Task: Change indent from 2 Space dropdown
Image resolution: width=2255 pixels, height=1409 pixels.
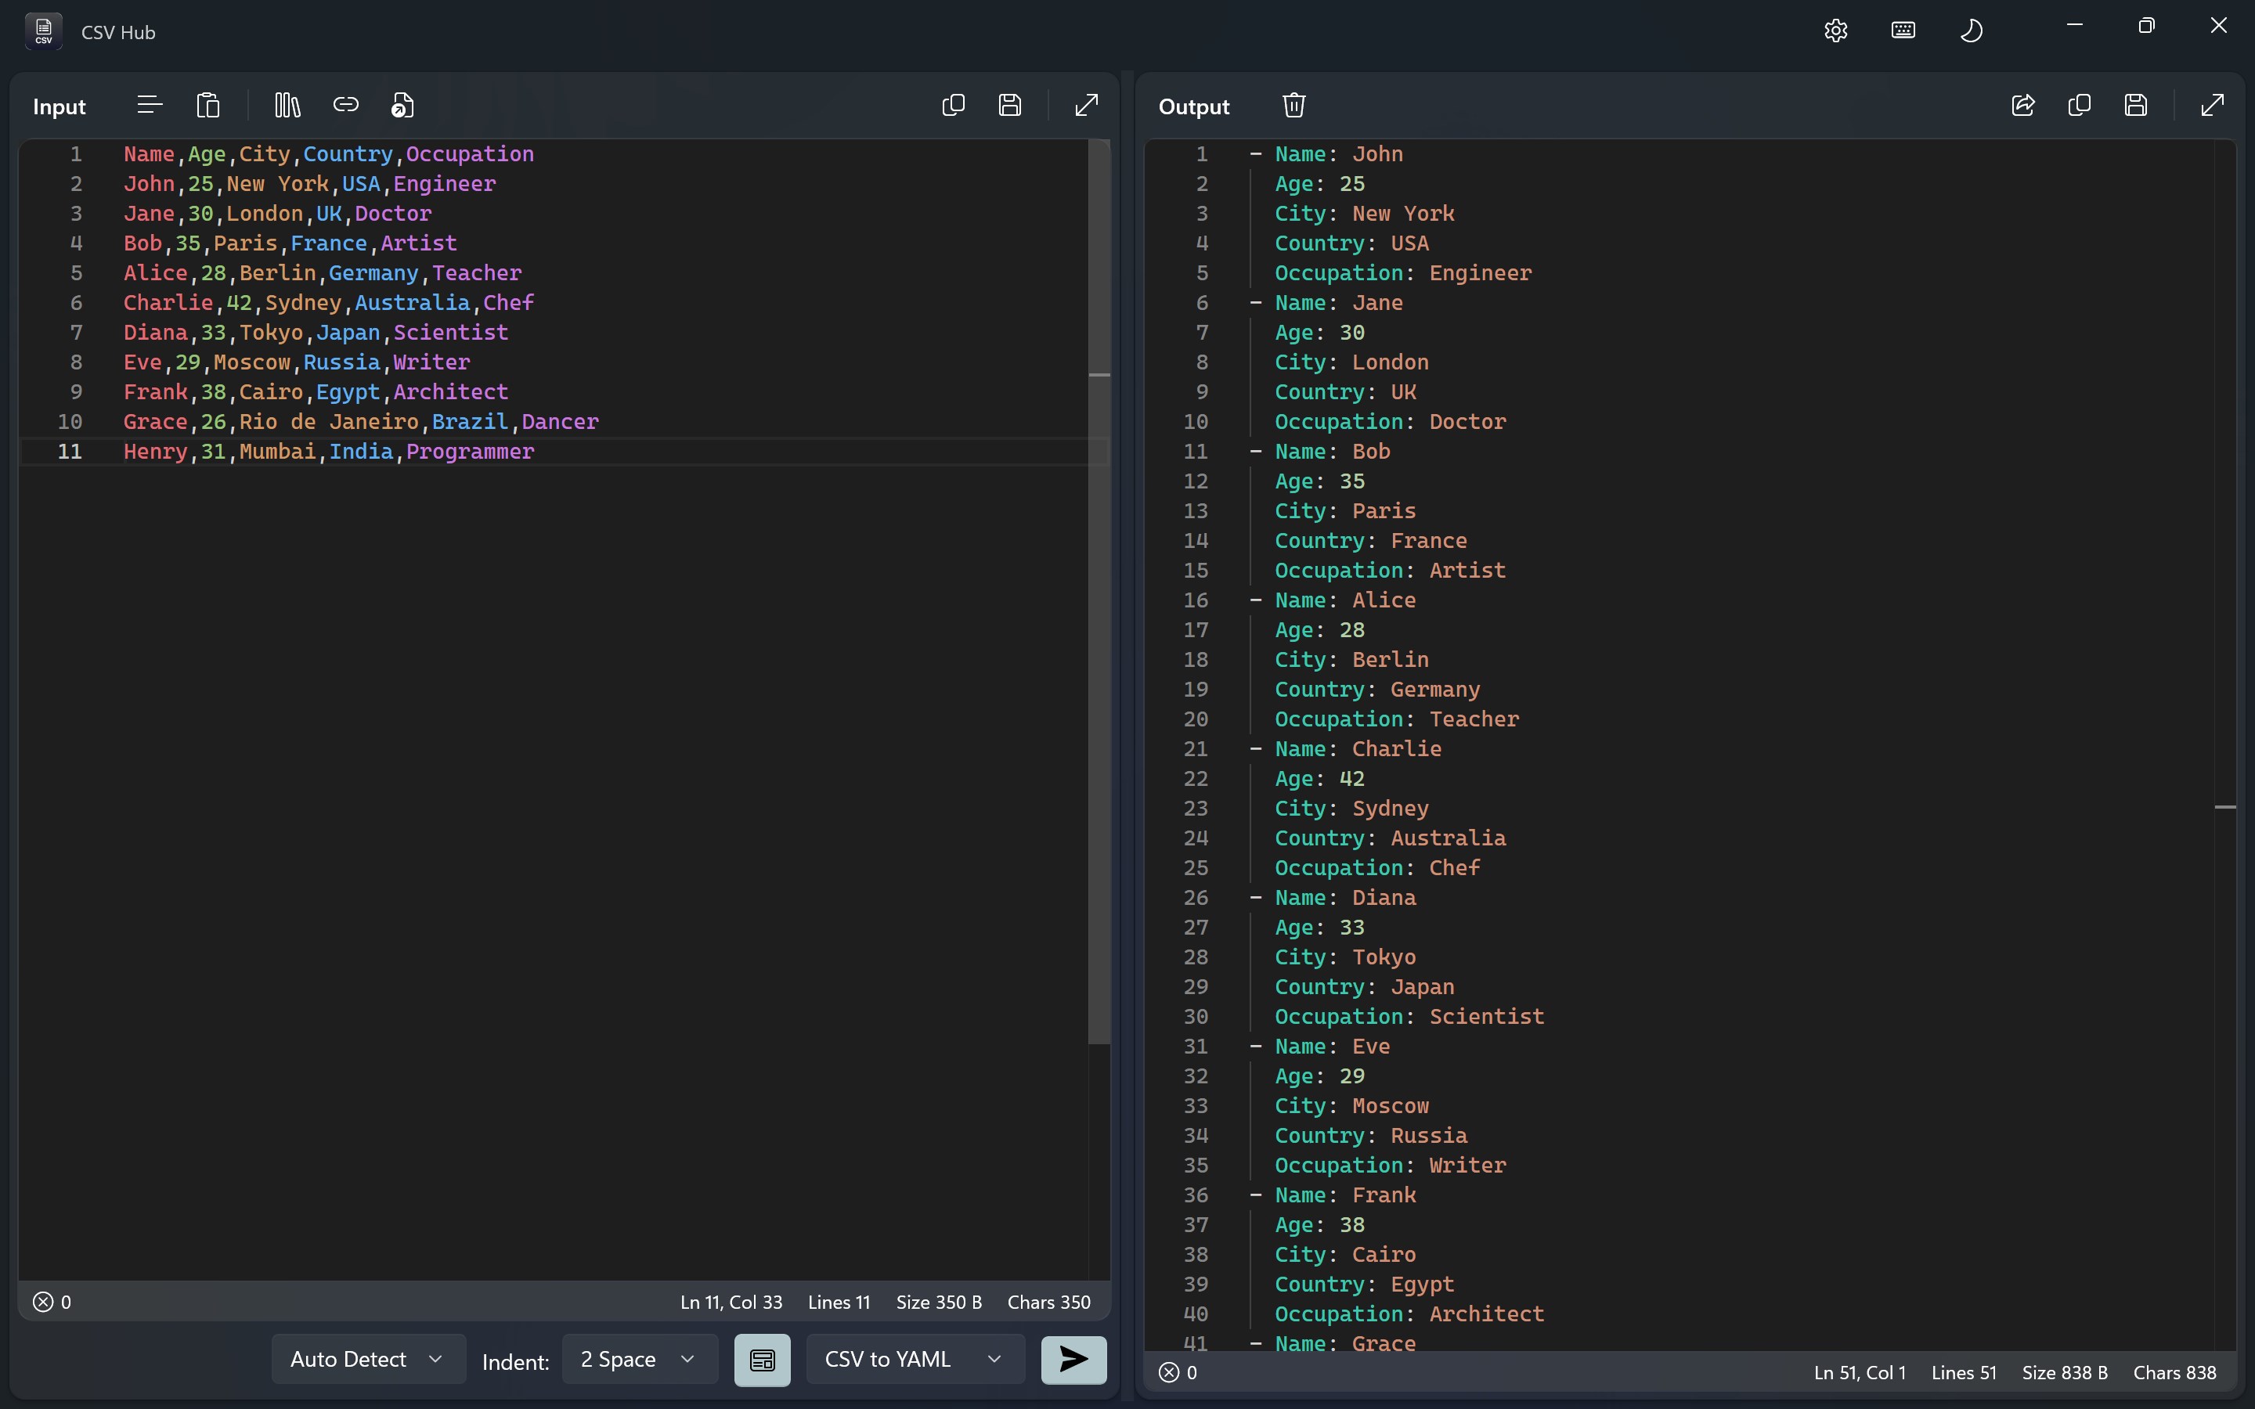Action: point(639,1360)
